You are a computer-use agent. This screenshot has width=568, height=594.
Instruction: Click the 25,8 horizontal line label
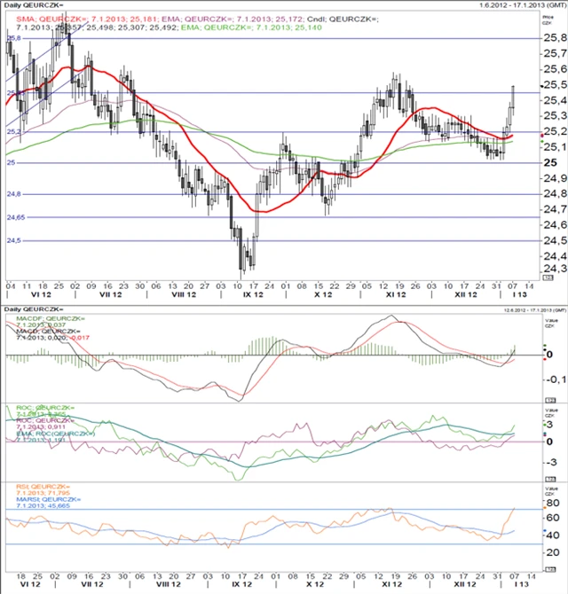click(x=13, y=39)
